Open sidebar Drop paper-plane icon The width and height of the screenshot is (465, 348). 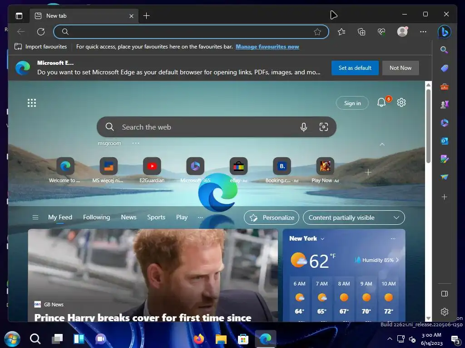pyautogui.click(x=444, y=177)
